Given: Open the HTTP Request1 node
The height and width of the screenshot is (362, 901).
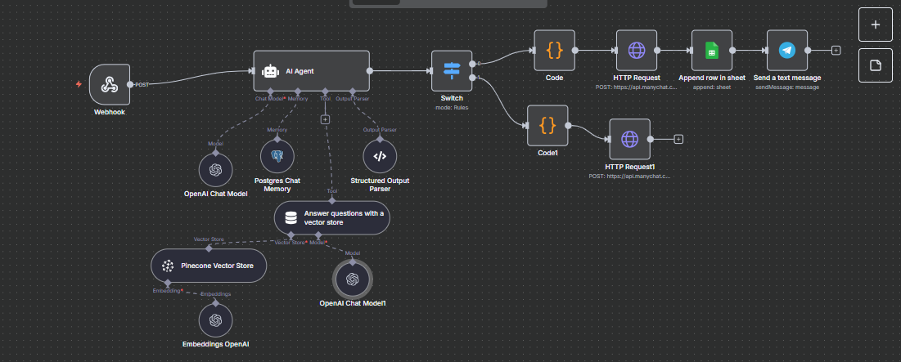Looking at the screenshot, I should click(x=630, y=139).
